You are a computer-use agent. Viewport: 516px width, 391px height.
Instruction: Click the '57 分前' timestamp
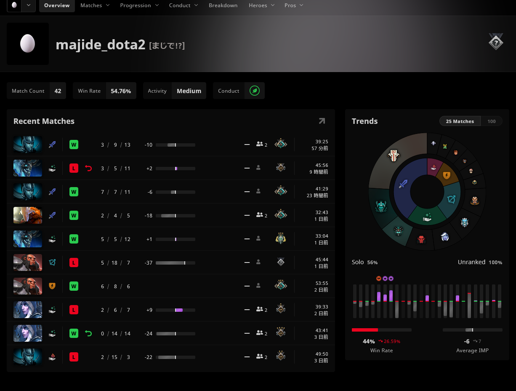pos(320,148)
